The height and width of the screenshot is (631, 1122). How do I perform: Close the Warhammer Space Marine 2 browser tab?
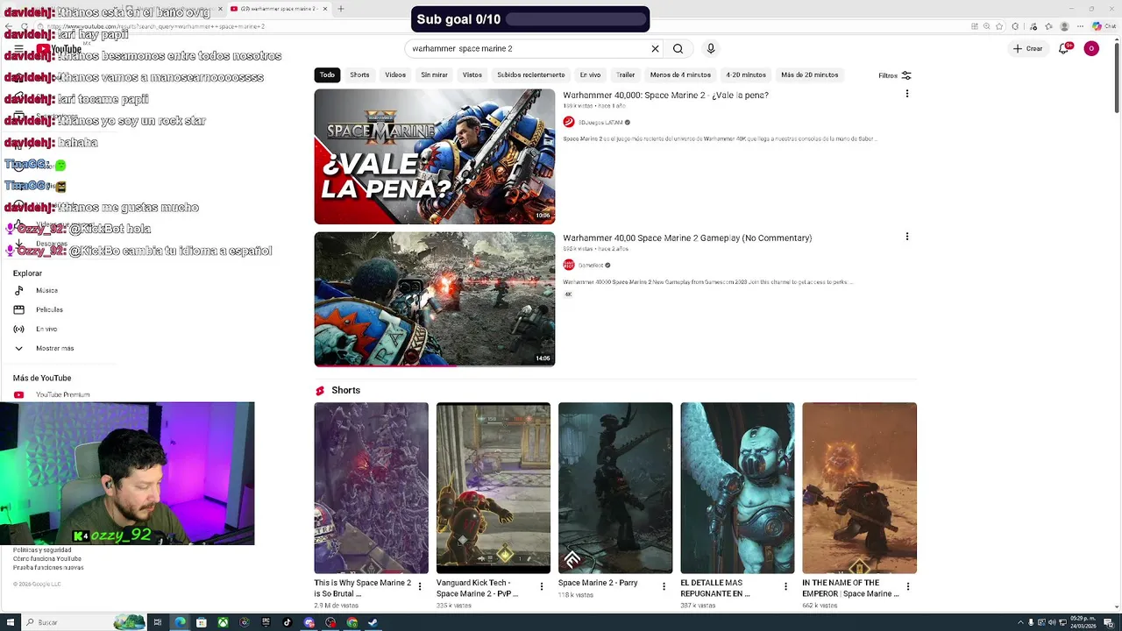325,9
